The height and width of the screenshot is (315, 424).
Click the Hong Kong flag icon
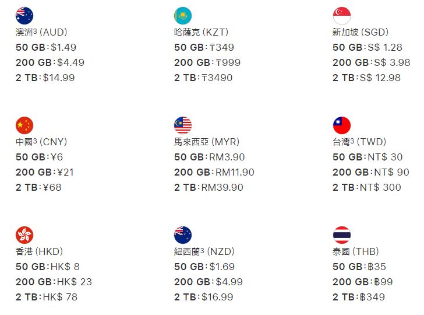24,235
